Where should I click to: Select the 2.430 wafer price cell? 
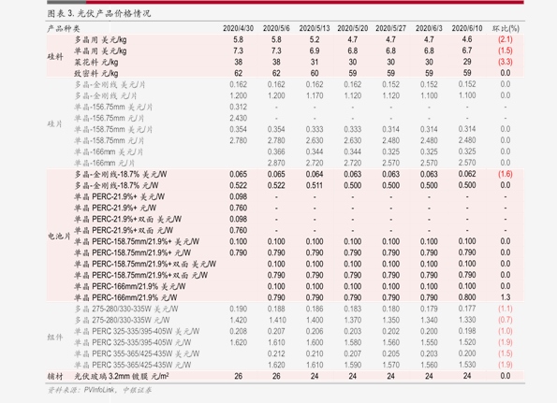[238, 118]
